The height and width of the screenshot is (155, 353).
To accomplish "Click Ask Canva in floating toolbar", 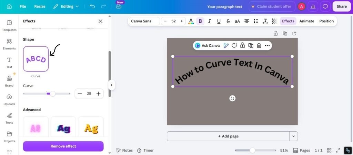I will click(207, 45).
